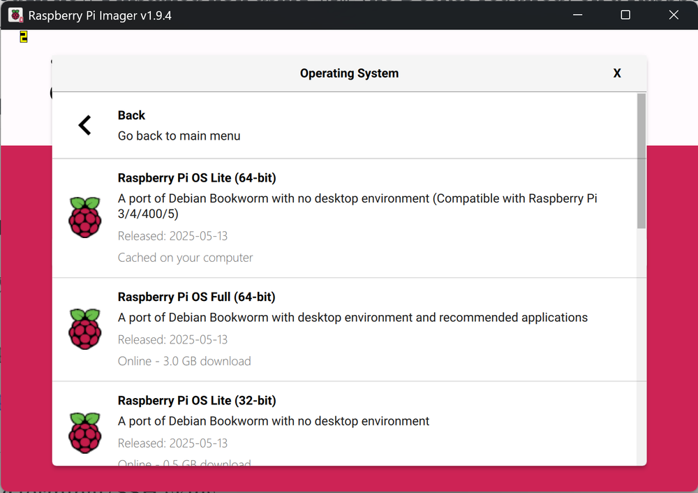This screenshot has height=493, width=698.
Task: Click the back chevron arrow icon
Action: point(84,124)
